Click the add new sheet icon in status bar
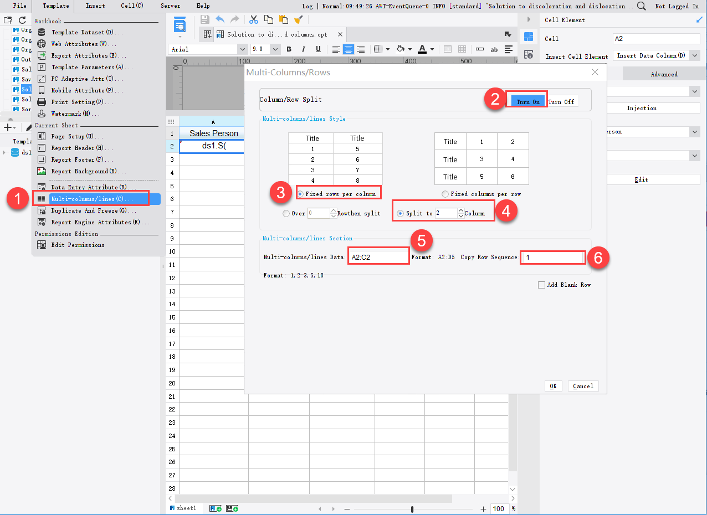 click(216, 508)
